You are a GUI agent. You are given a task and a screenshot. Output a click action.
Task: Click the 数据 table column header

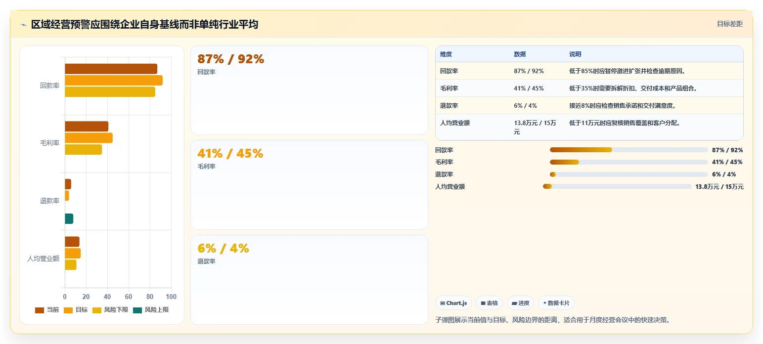pos(520,54)
